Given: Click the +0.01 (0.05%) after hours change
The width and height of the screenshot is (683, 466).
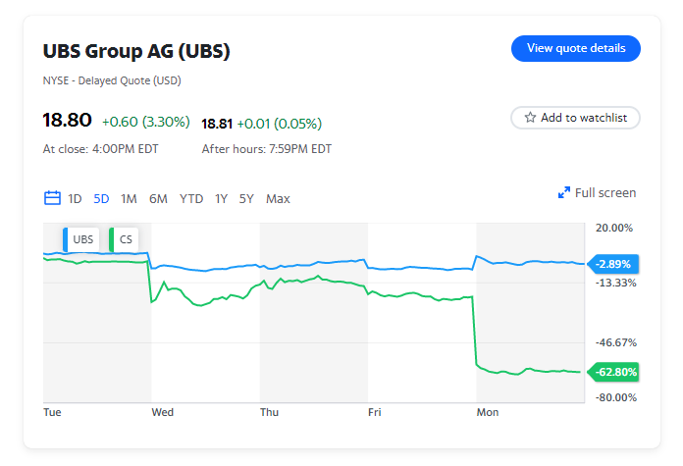Looking at the screenshot, I should [280, 124].
